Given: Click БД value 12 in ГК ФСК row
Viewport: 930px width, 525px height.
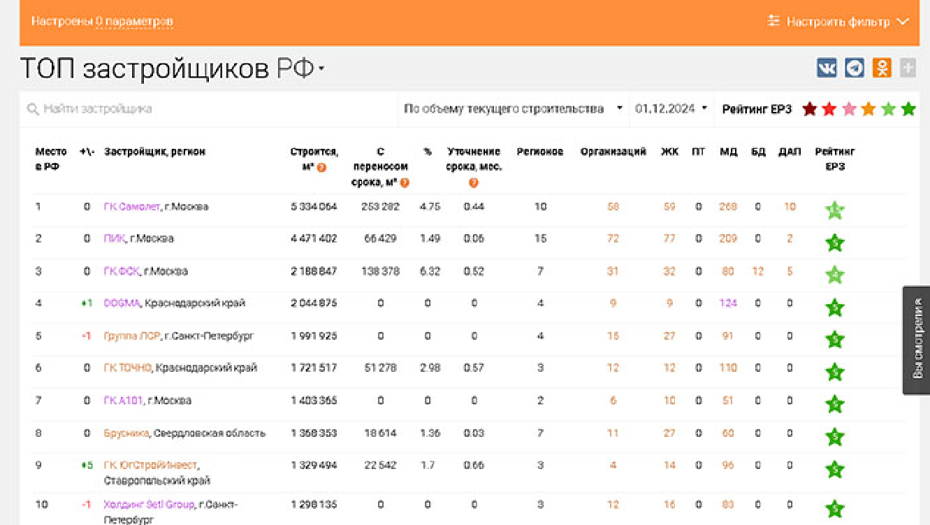Looking at the screenshot, I should point(758,271).
